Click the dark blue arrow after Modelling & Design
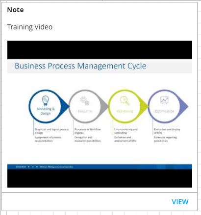Viewport: 201px width, 215px height. pyautogui.click(x=65, y=106)
